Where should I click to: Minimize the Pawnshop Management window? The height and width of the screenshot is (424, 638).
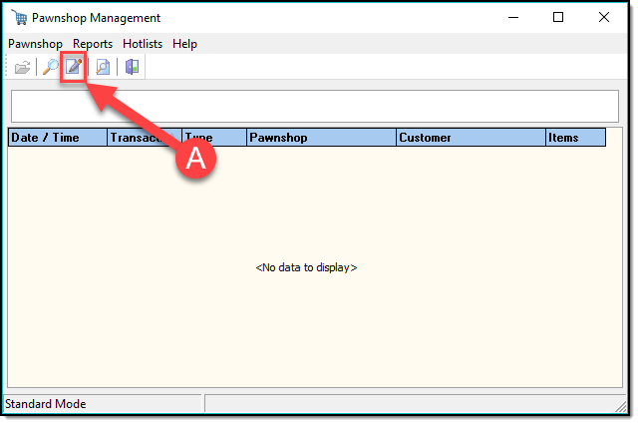coord(512,18)
